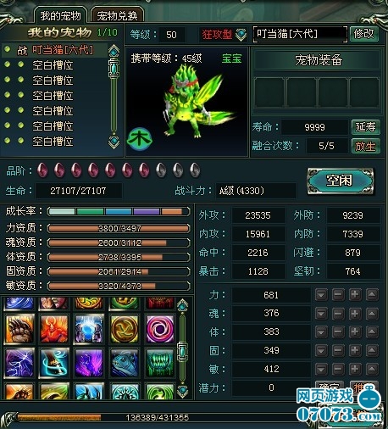The image size is (388, 429).
Task: Toggle the second dot of the last 空白槽位
Action: [20, 140]
